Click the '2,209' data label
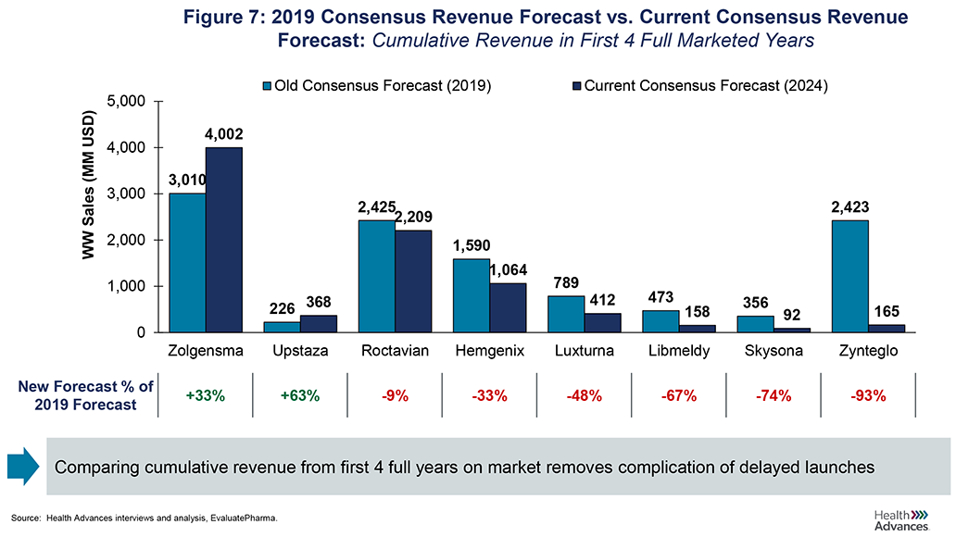Viewport: 956px width, 537px height. (414, 217)
